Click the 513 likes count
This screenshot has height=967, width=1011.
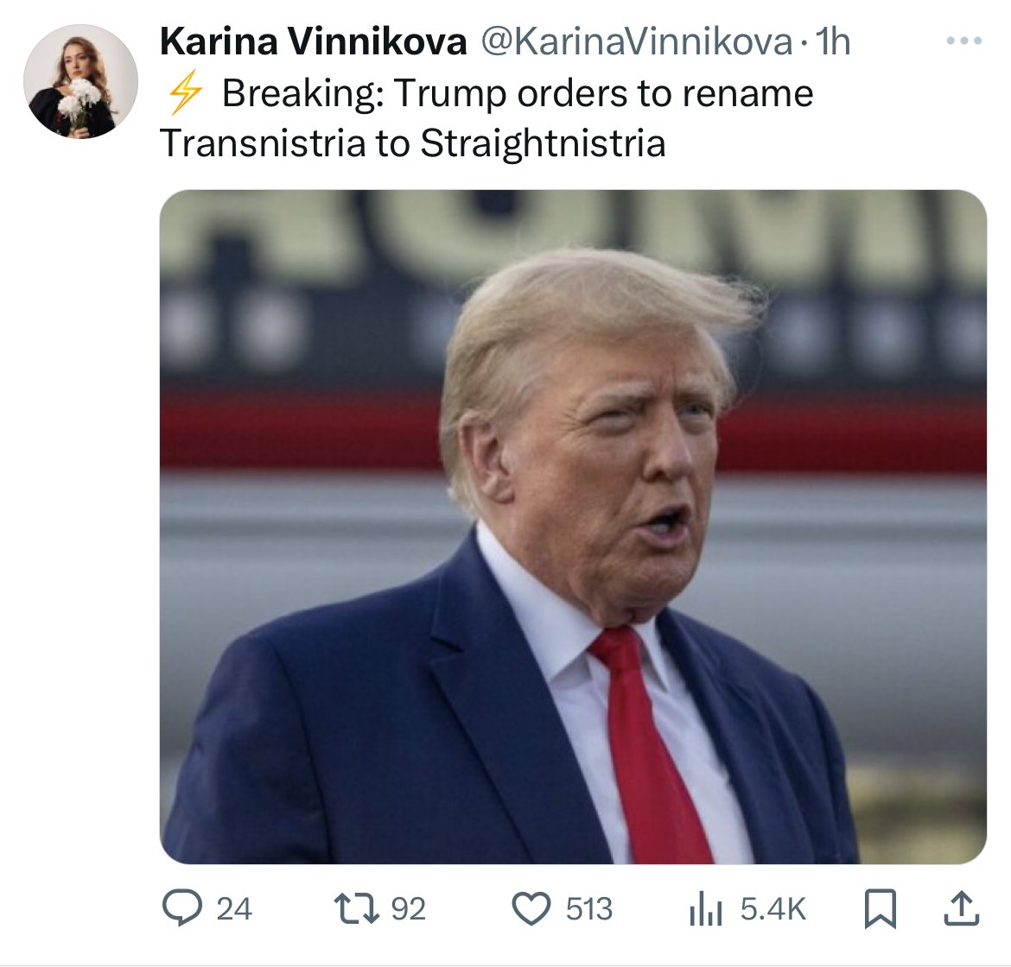pos(588,909)
